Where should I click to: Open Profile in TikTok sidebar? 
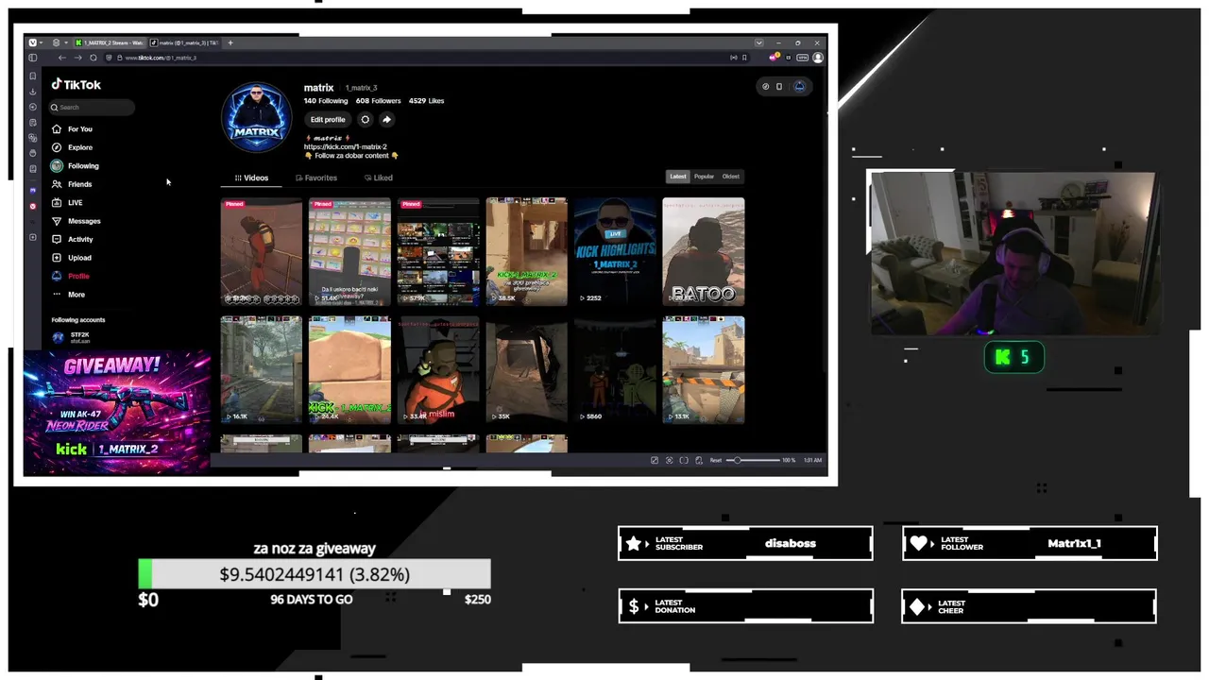pyautogui.click(x=72, y=276)
